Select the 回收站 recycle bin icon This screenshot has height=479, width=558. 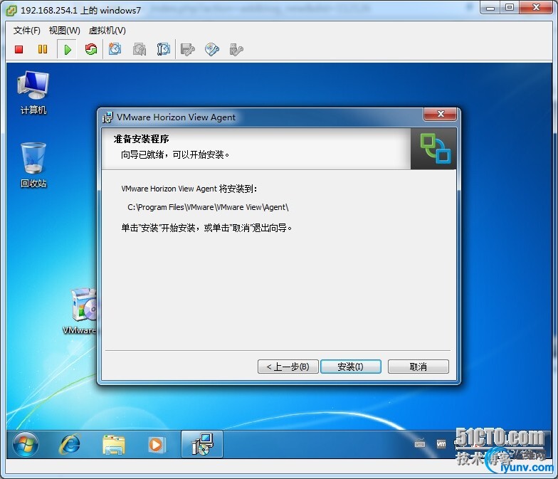pyautogui.click(x=33, y=165)
